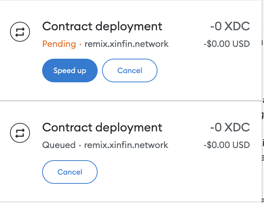The width and height of the screenshot is (264, 203).
Task: Click the background page strip at right edge
Action: [263, 101]
